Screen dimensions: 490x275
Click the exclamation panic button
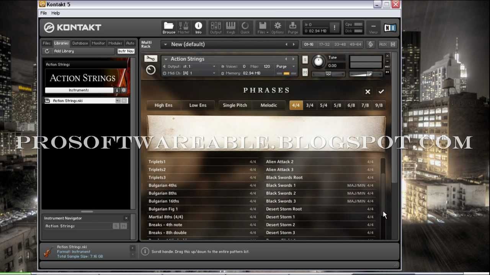(x=334, y=27)
